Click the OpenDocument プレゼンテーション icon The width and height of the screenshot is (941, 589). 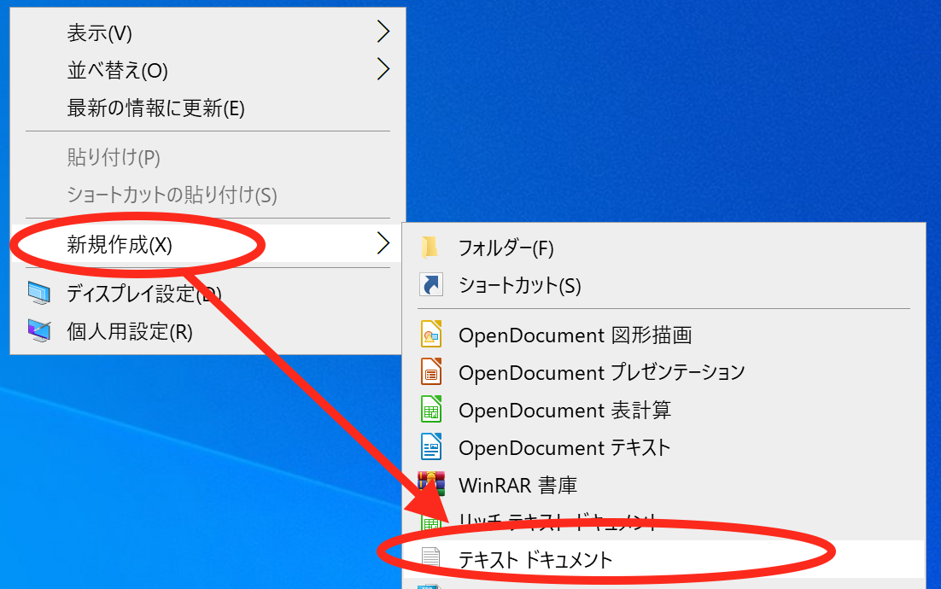(431, 372)
